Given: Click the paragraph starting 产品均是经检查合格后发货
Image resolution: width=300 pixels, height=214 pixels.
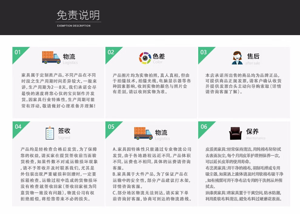Looking at the screenshot, I should click(59, 174).
